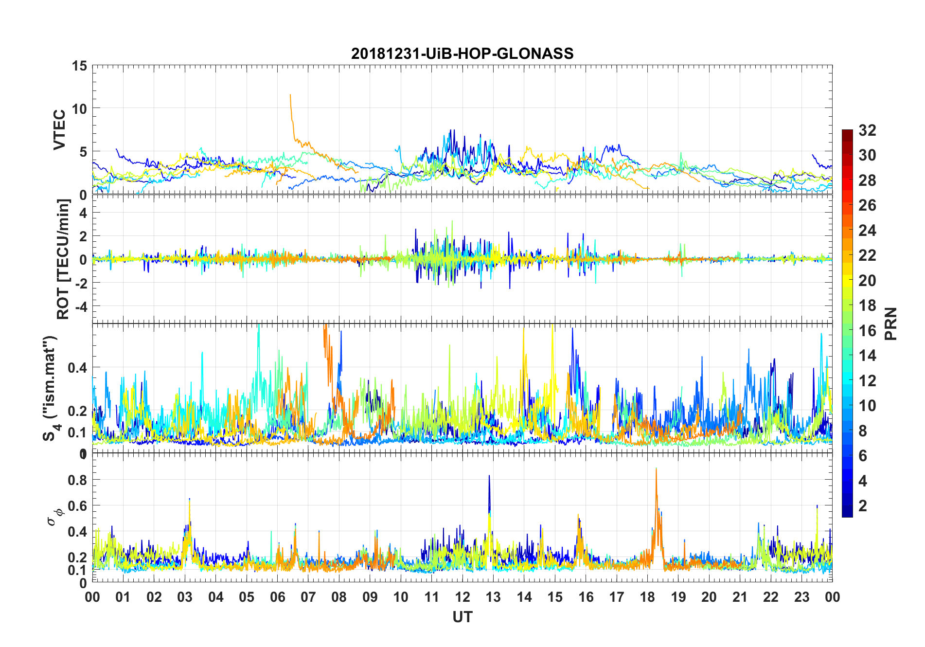
Task: Click the dark red top of PRN colorbar
Action: 847,135
